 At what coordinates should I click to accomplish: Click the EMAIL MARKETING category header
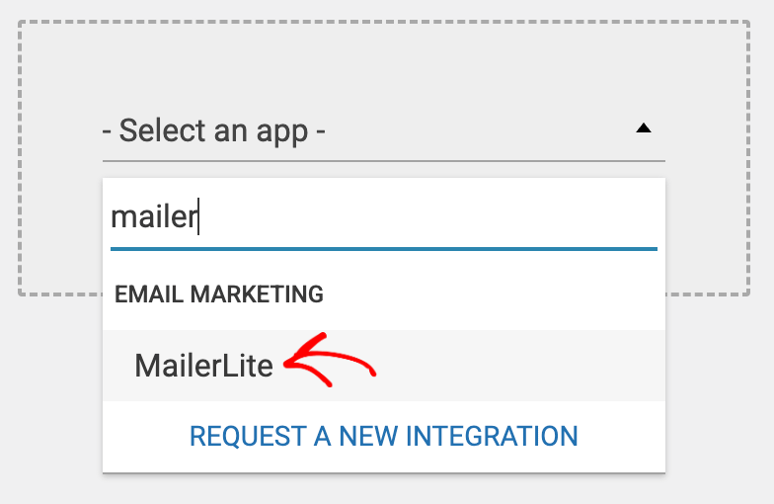(x=219, y=294)
